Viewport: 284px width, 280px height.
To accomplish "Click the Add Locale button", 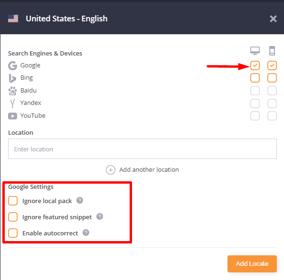I will pyautogui.click(x=252, y=264).
